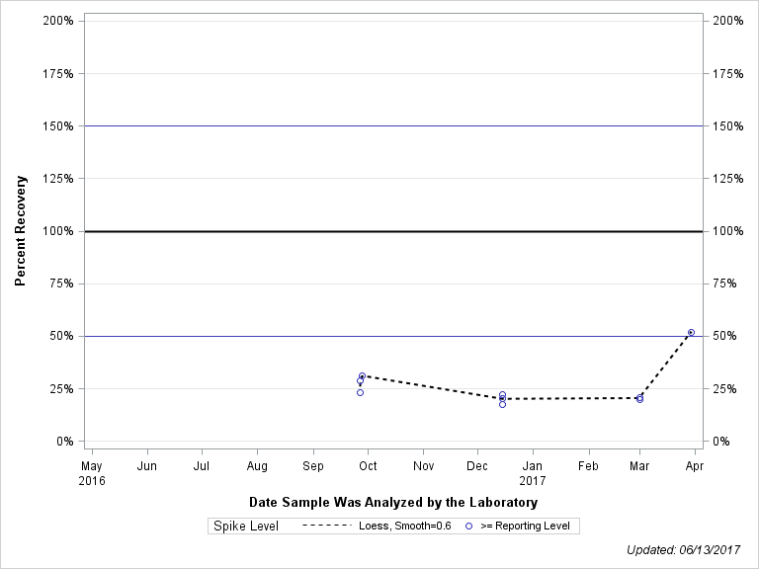759x569 pixels.
Task: Click the right axis label 0%
Action: pos(721,442)
